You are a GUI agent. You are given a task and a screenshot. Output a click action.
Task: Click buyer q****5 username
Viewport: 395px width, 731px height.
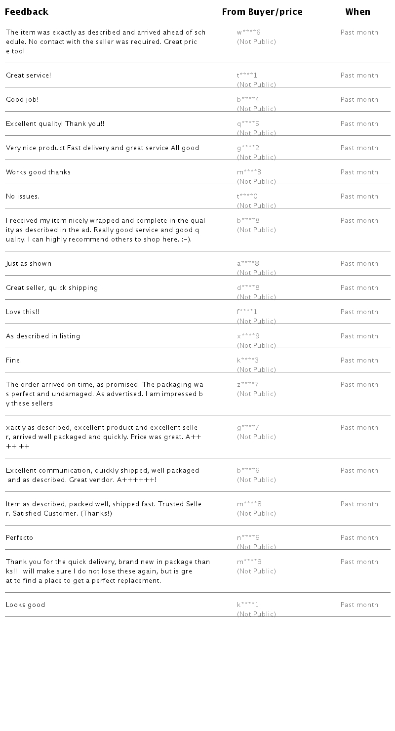(248, 124)
